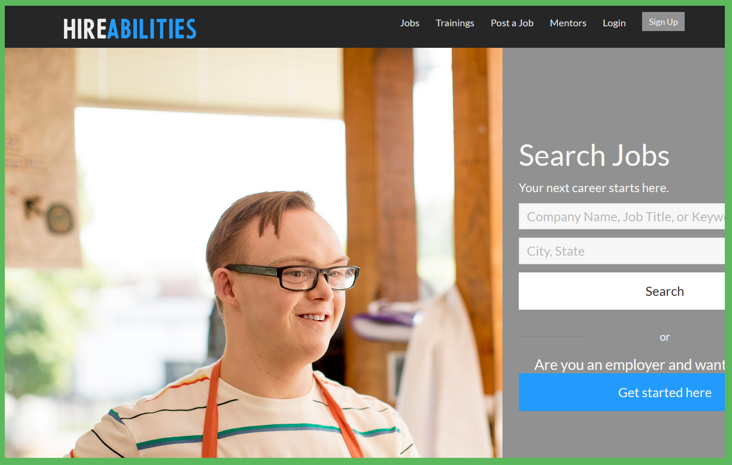
Task: Click the gray Sign Up button
Action: [x=663, y=22]
